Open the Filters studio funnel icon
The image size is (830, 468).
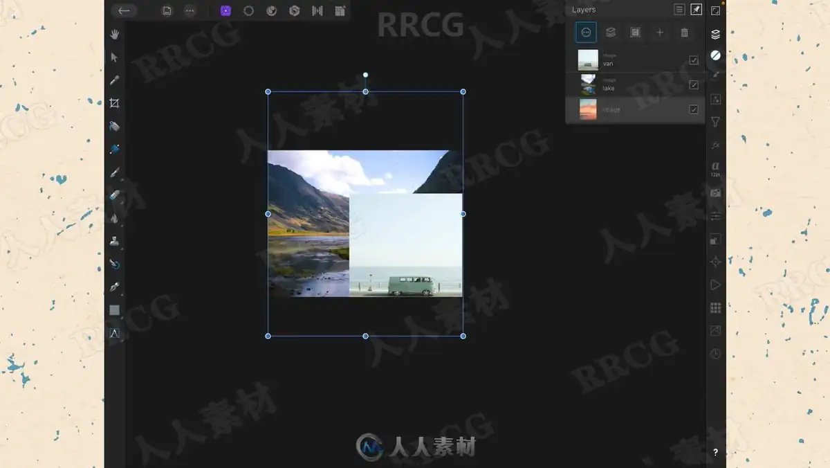point(716,122)
